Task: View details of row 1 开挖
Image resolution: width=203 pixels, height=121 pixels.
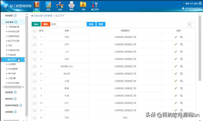Action: point(181,37)
